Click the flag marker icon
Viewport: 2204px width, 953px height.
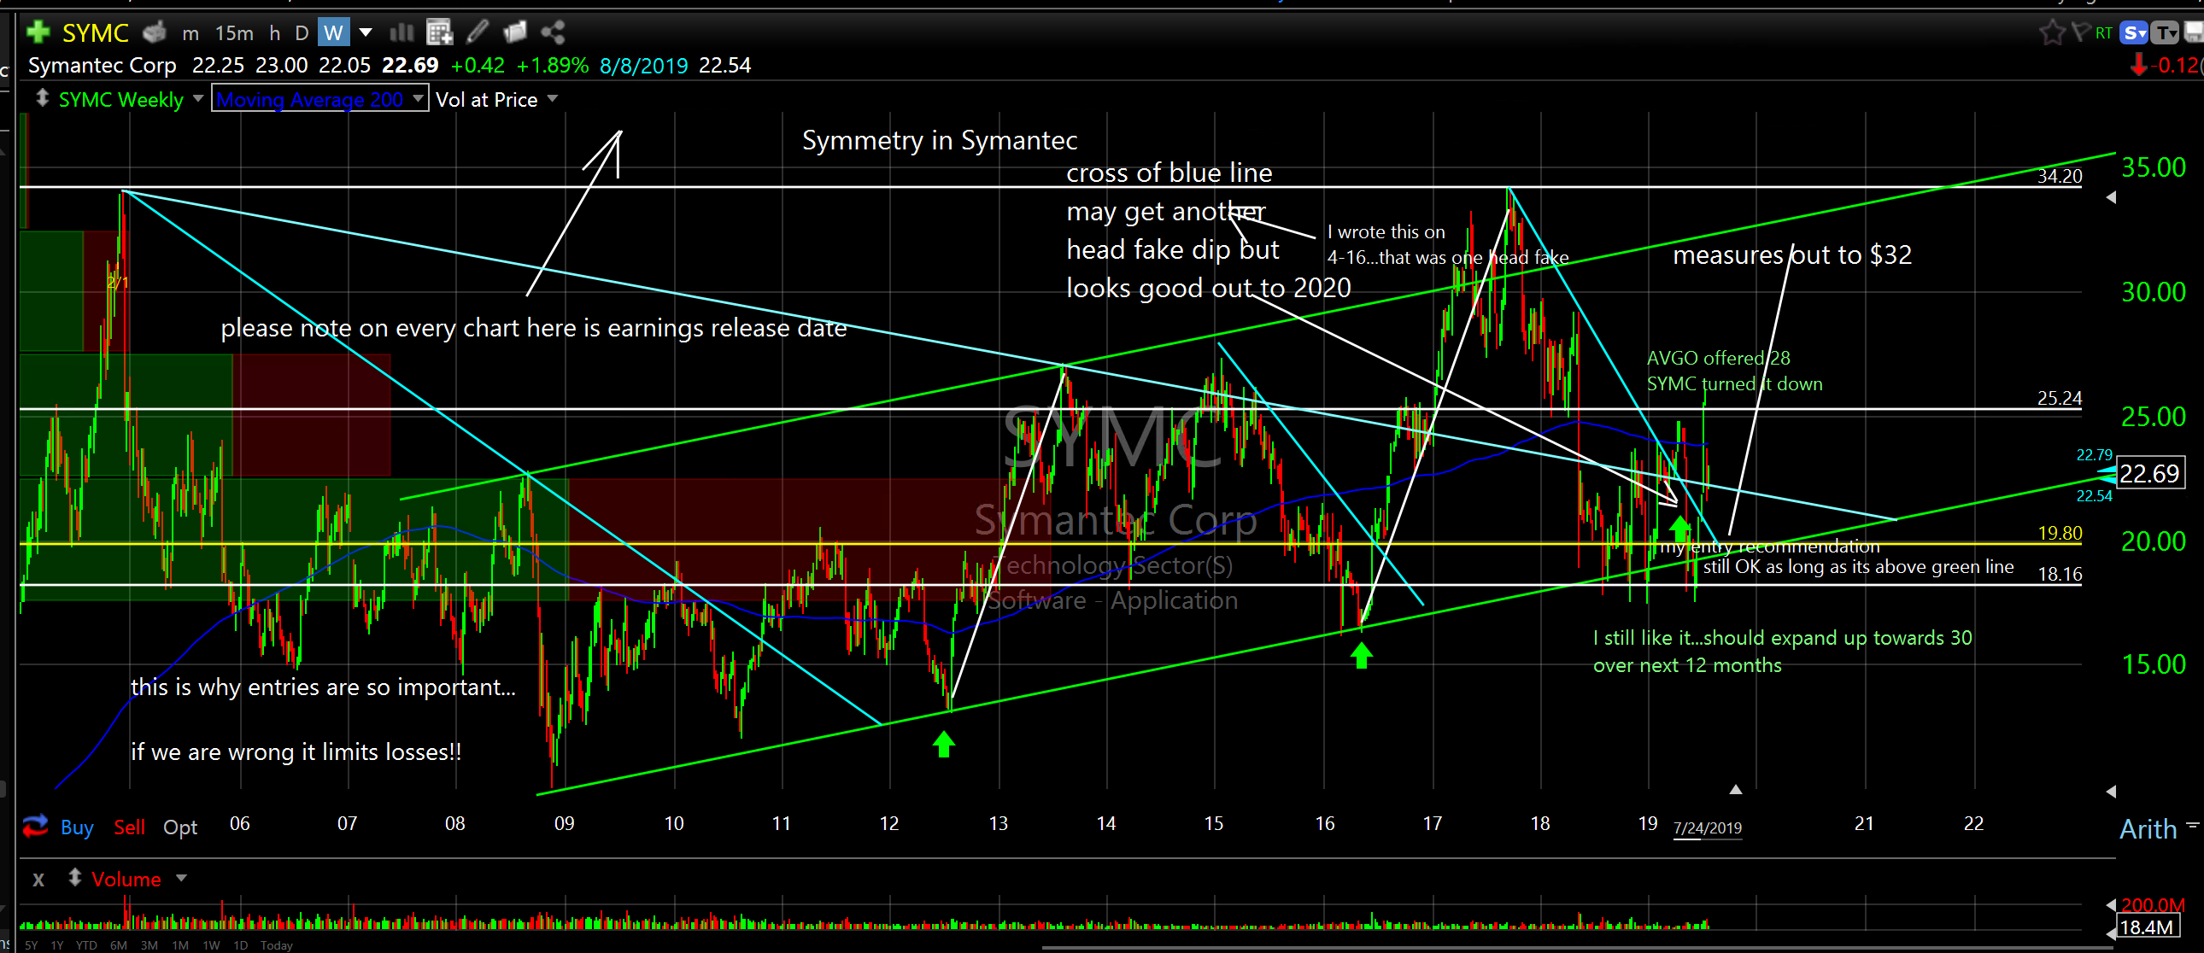pos(2081,32)
